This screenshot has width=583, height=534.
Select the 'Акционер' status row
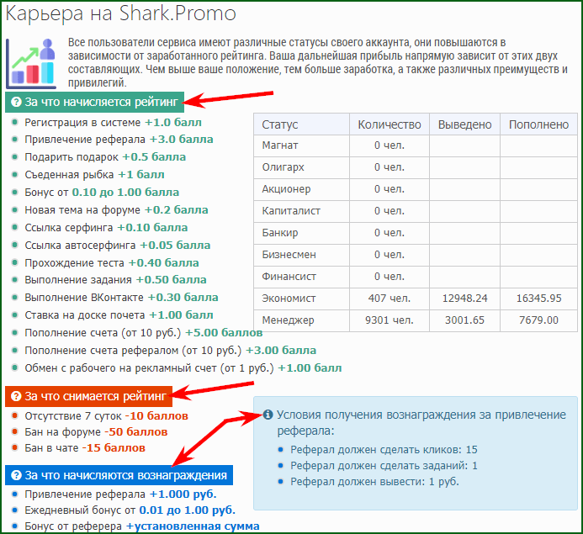pyautogui.click(x=416, y=189)
